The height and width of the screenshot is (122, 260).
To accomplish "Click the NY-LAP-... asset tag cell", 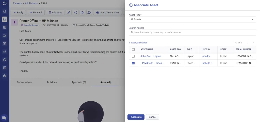I will coord(175,56).
